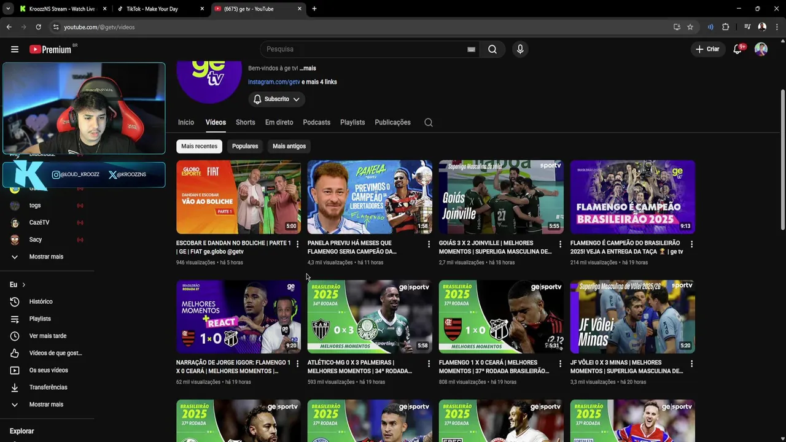The image size is (786, 442).
Task: Switch to the Shorts channel tab
Action: tap(246, 122)
